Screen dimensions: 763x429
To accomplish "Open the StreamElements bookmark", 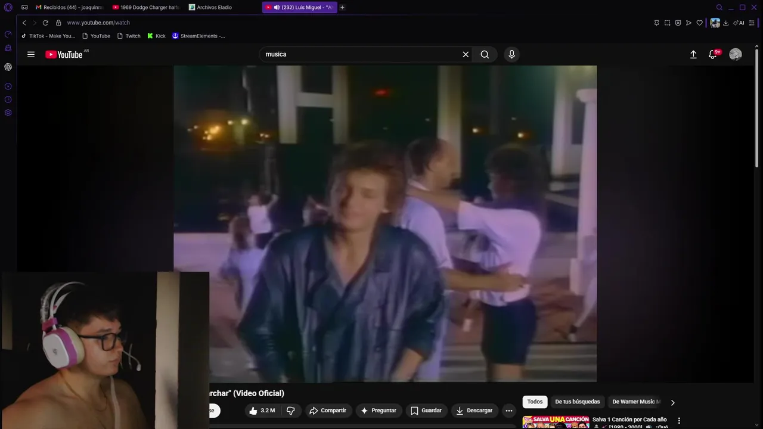I will [198, 36].
